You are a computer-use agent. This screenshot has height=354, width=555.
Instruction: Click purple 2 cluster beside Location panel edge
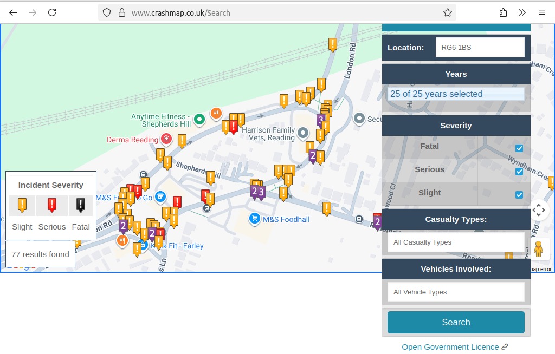point(377,222)
